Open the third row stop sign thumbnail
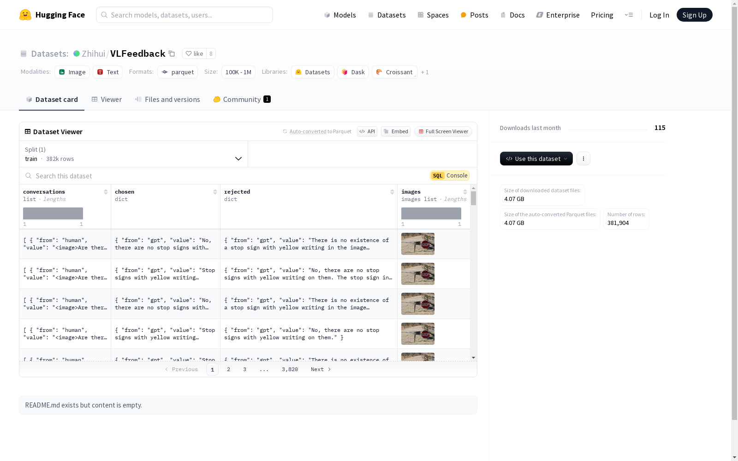This screenshot has width=738, height=461. coord(418,304)
